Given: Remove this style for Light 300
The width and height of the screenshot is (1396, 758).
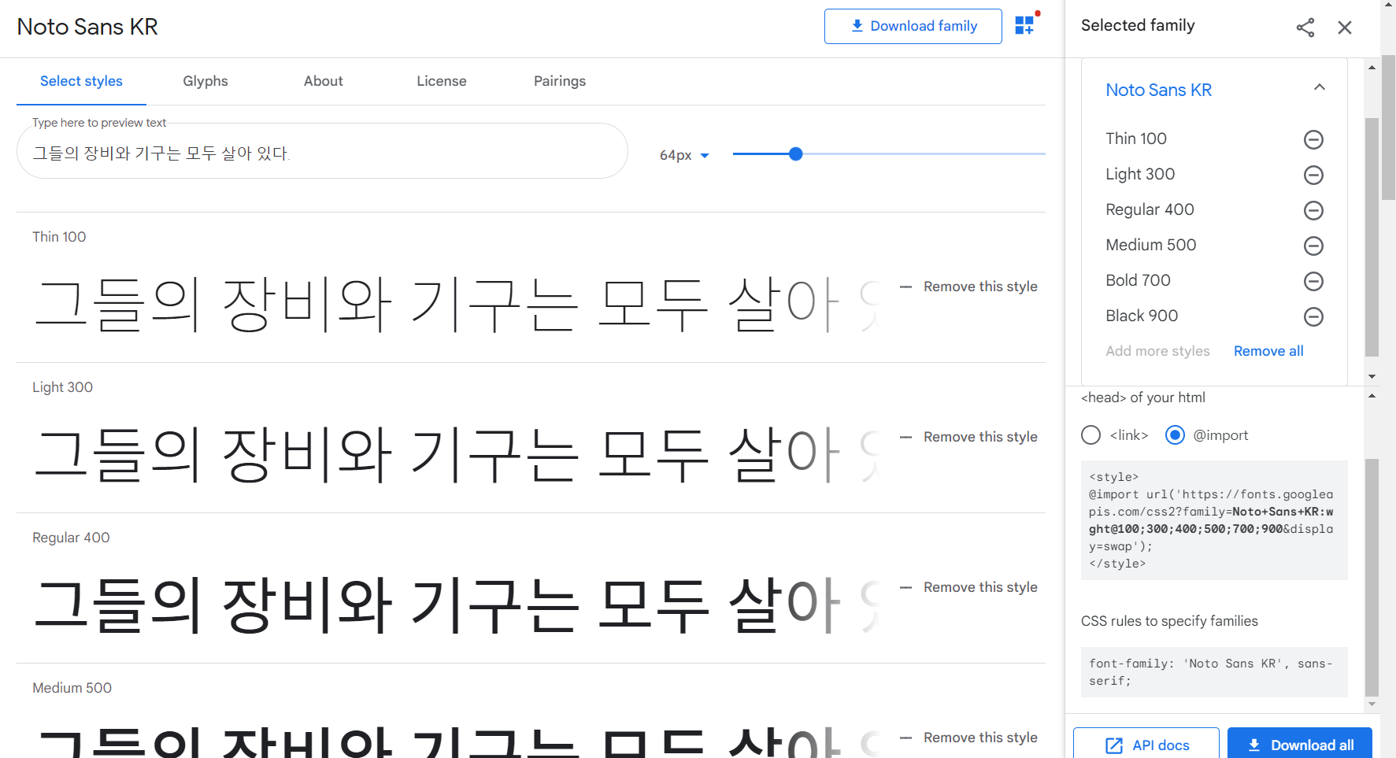Looking at the screenshot, I should (968, 437).
